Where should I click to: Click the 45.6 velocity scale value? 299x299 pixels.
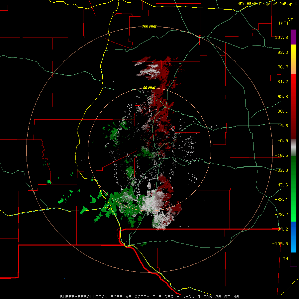[283, 96]
